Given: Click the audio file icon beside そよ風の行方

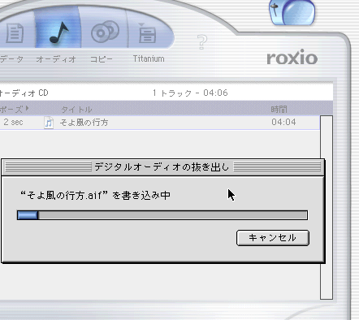Looking at the screenshot, I should pos(49,123).
